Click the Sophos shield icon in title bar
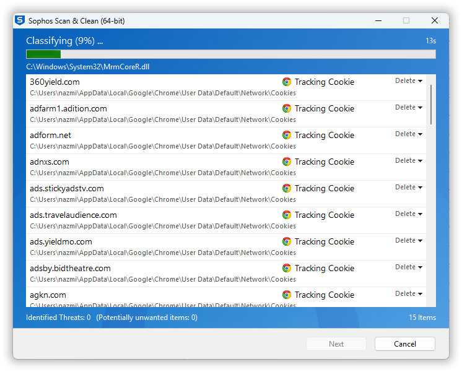 [20, 20]
